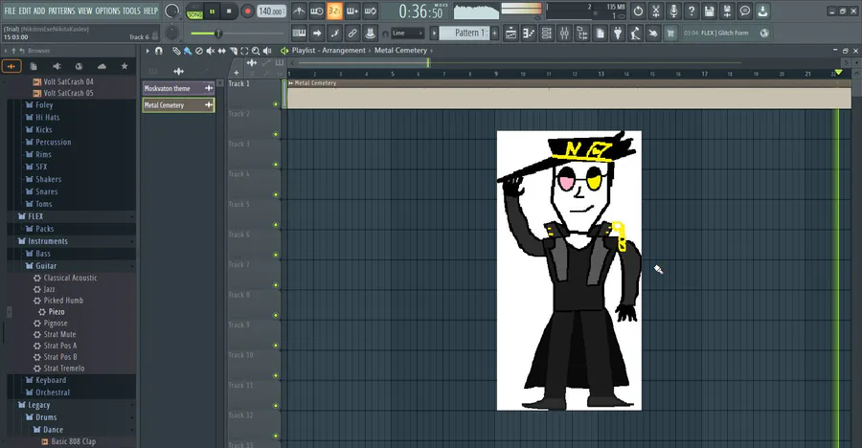Open the tempo tapper icon

point(635,33)
